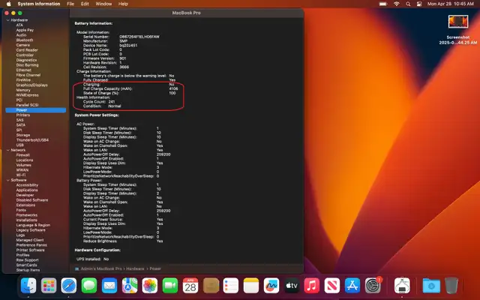Open the Screenshot file on desktop
480x300 pixels.
pyautogui.click(x=458, y=30)
